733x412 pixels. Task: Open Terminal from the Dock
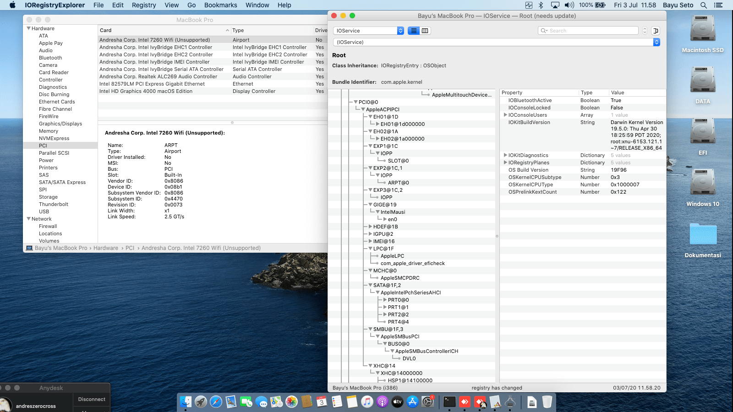pyautogui.click(x=448, y=402)
